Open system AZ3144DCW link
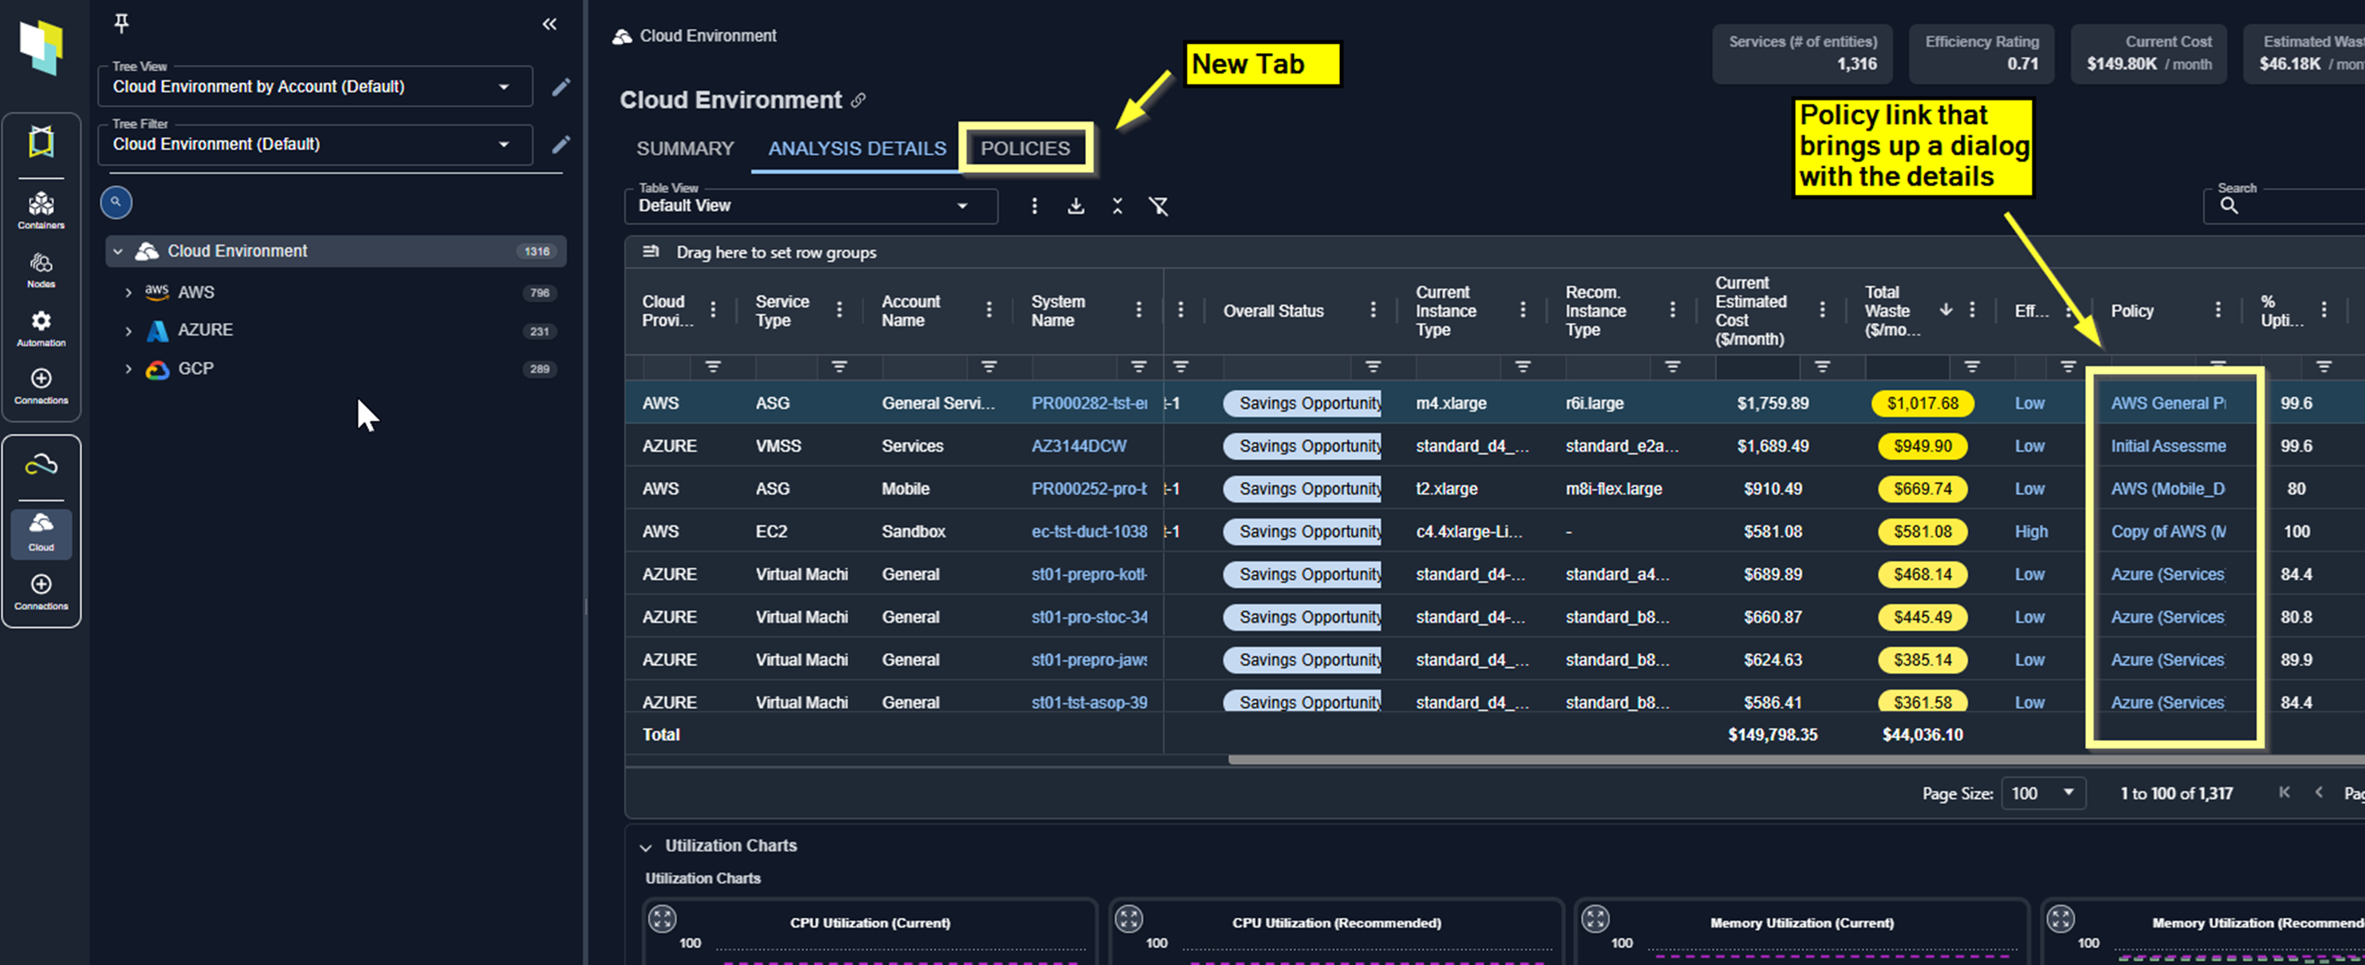This screenshot has height=965, width=2365. (x=1078, y=447)
